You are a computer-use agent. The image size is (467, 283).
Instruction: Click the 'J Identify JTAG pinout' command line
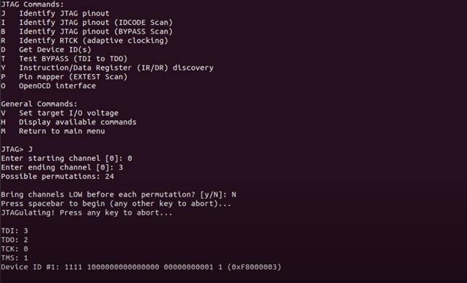pyautogui.click(x=55, y=13)
